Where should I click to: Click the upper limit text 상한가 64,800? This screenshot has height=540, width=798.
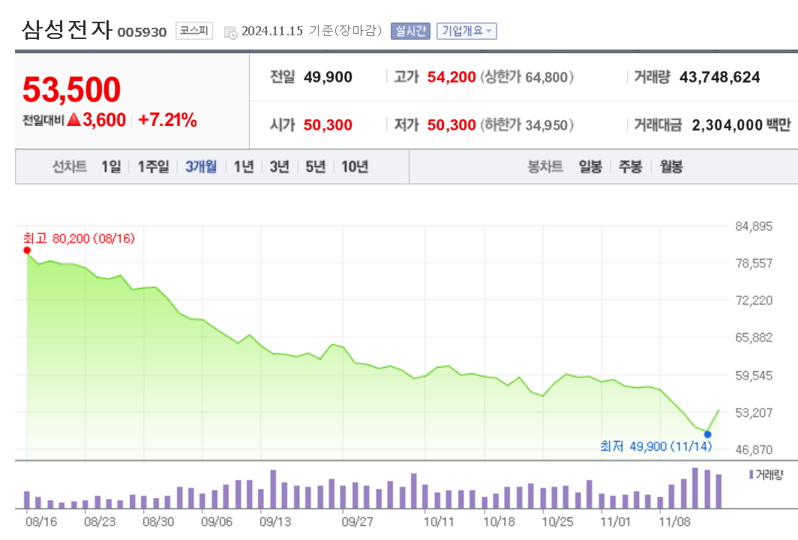tap(526, 76)
